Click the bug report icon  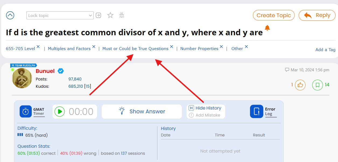[x=122, y=15]
